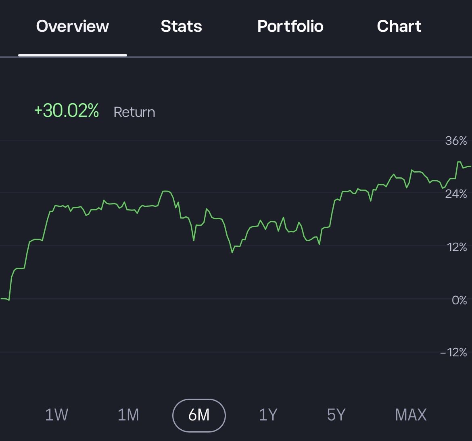Viewport: 472px width, 441px height.
Task: Click the 0% axis label
Action: 459,300
